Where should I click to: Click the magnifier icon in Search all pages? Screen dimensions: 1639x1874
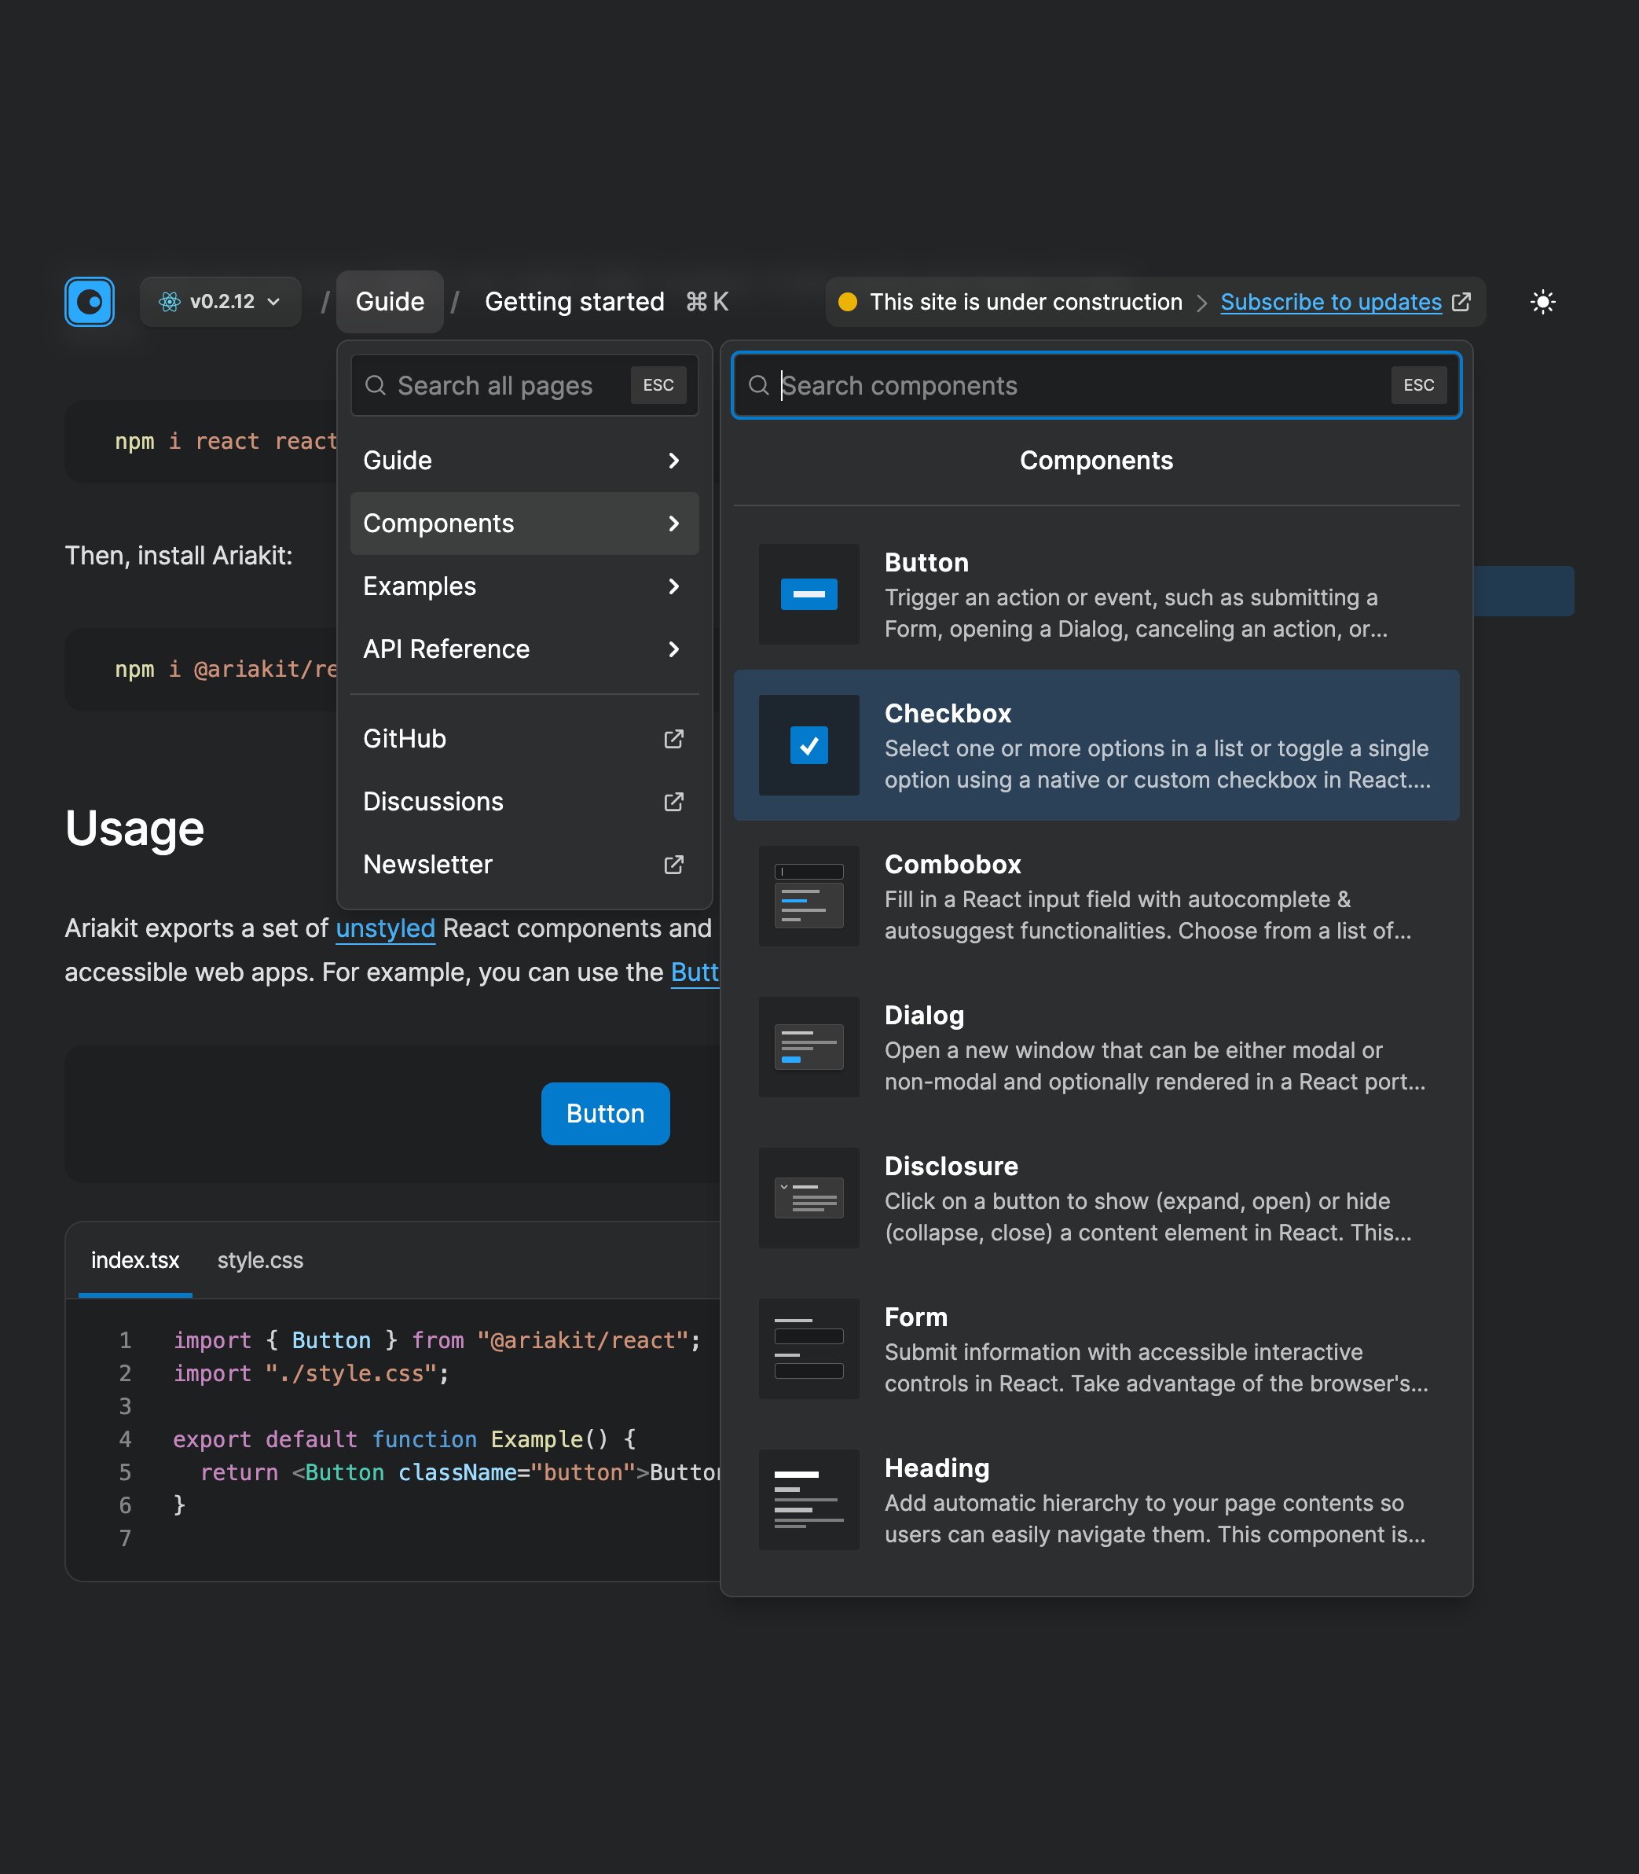pyautogui.click(x=375, y=385)
